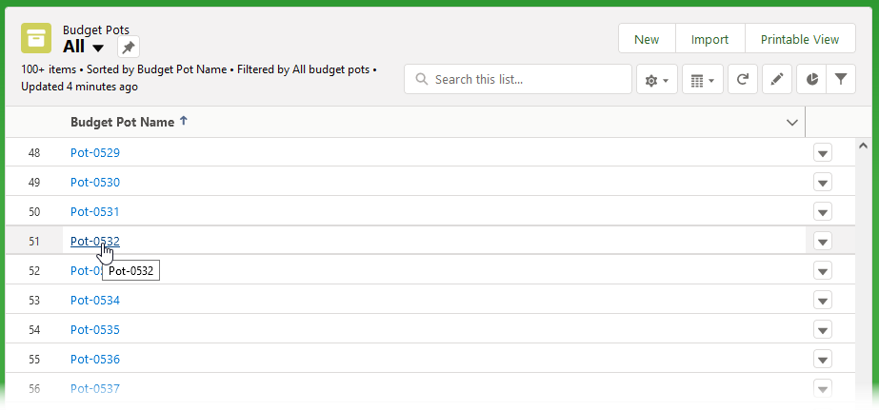Click the pencil edit list icon

(x=777, y=80)
